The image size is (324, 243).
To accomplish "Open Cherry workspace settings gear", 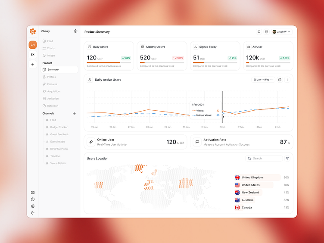I will (x=75, y=31).
